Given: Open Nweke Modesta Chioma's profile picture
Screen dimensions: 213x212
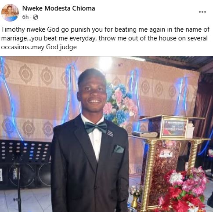Looking at the screenshot, I should click(x=10, y=13).
